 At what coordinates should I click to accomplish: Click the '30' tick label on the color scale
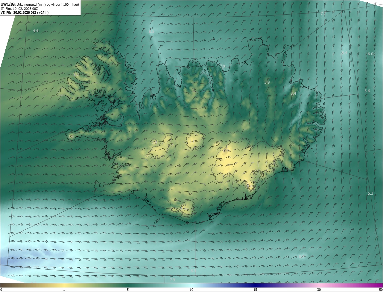click(x=319, y=290)
